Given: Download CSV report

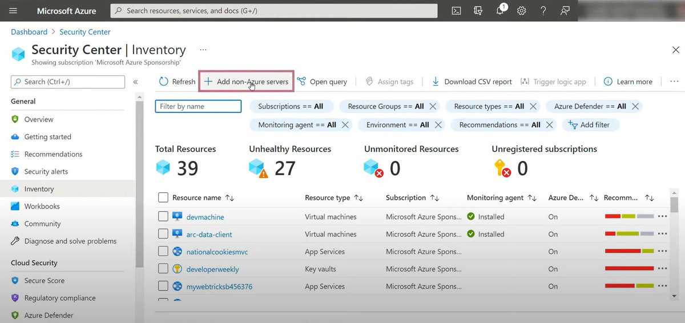Looking at the screenshot, I should click(x=472, y=82).
